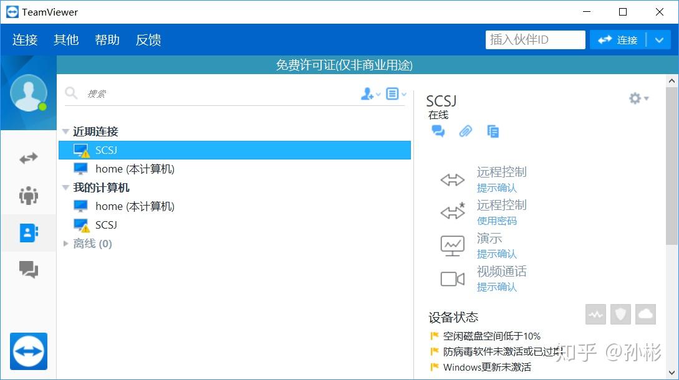Expand the 离线 (0) group

tap(66, 244)
